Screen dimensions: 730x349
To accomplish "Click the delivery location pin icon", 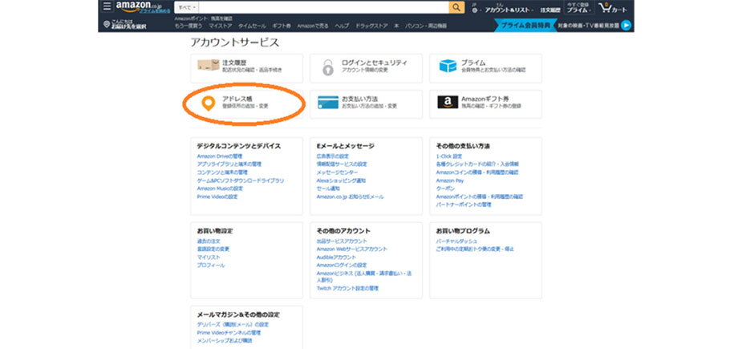I will 107,25.
